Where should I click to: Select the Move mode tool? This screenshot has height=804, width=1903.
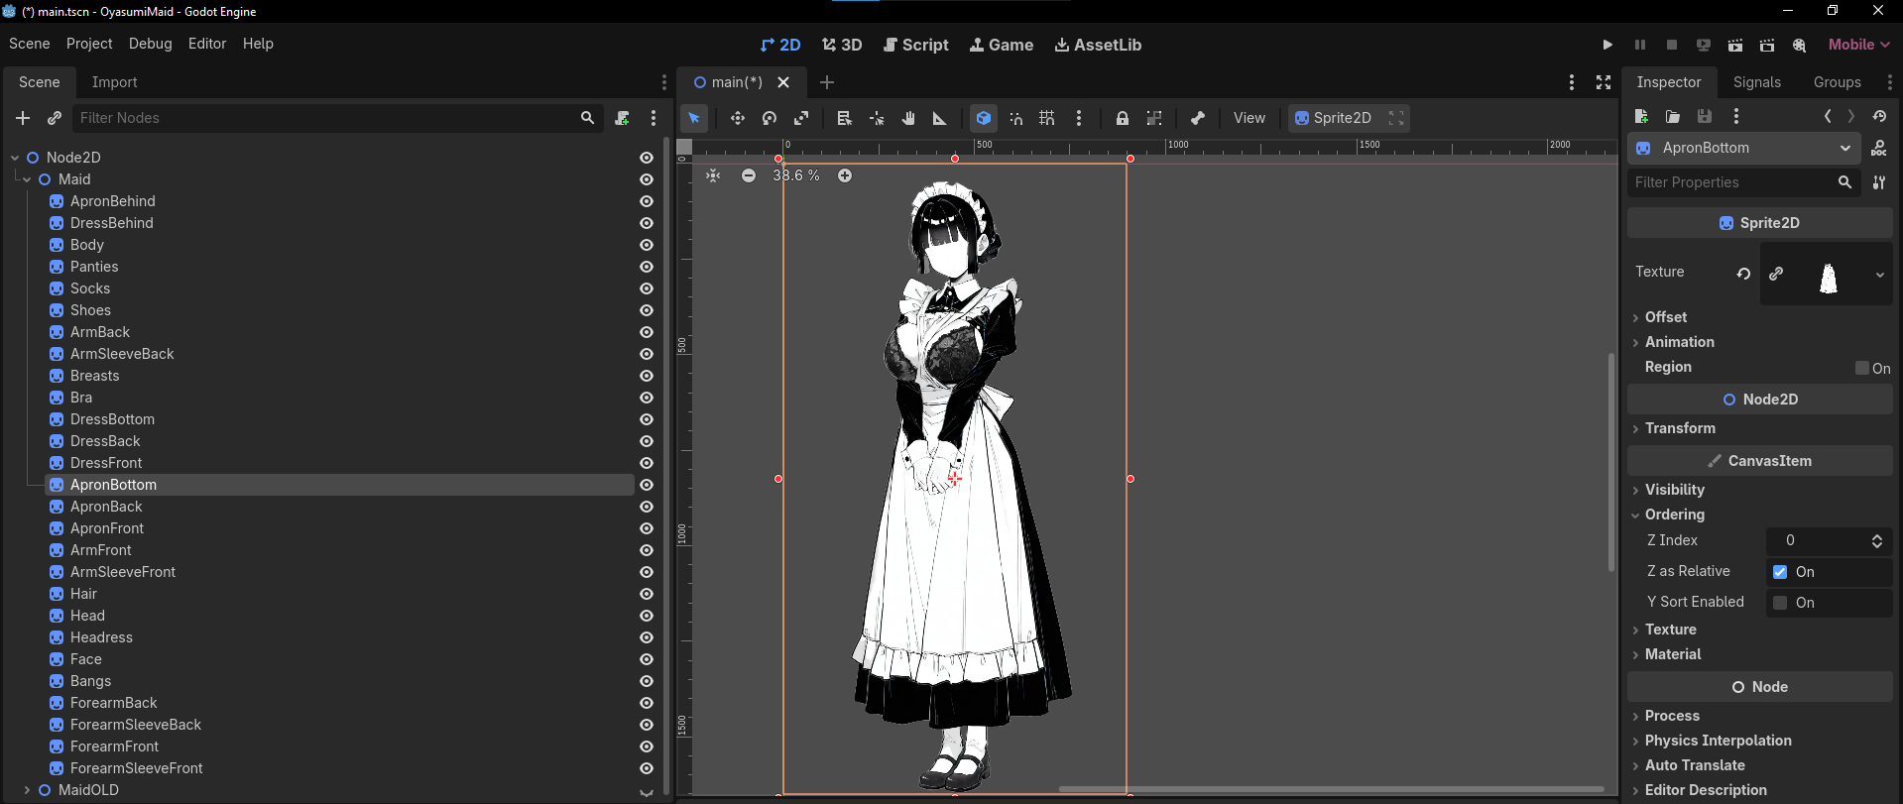tap(737, 118)
